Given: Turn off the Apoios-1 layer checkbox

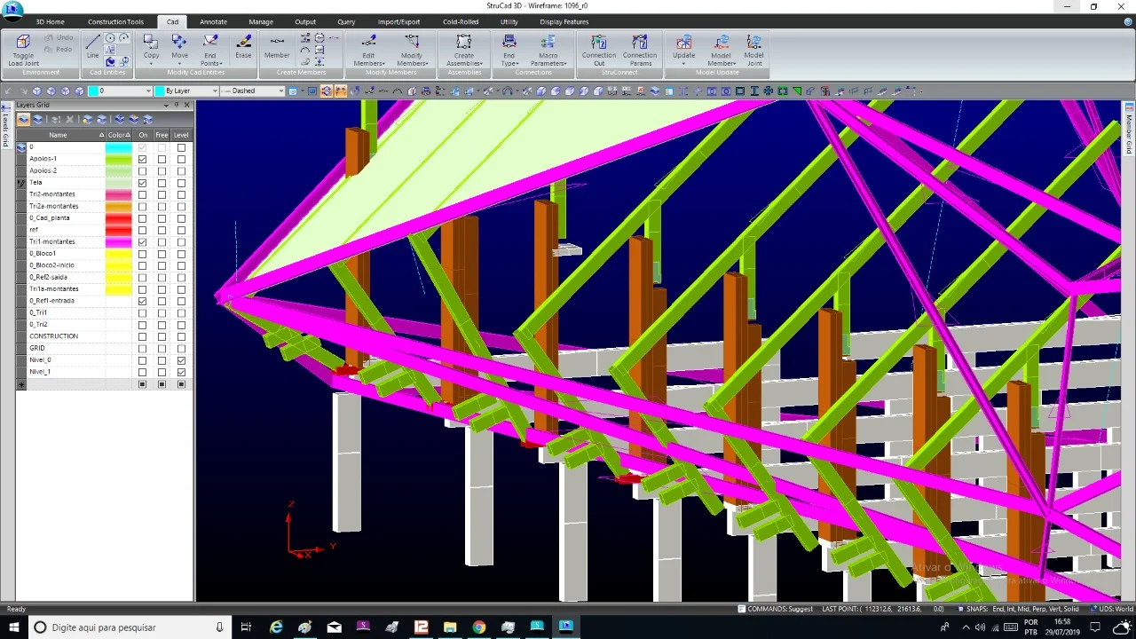Looking at the screenshot, I should (x=142, y=159).
